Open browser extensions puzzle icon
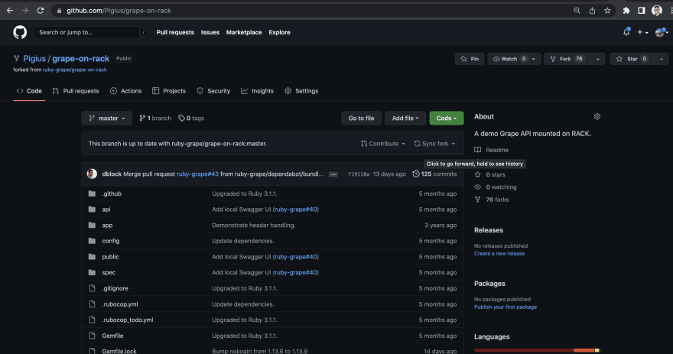673x354 pixels. click(626, 10)
